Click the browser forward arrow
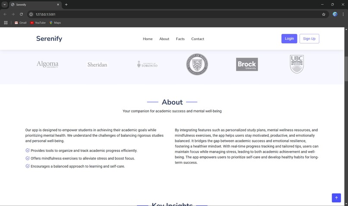 pyautogui.click(x=13, y=14)
